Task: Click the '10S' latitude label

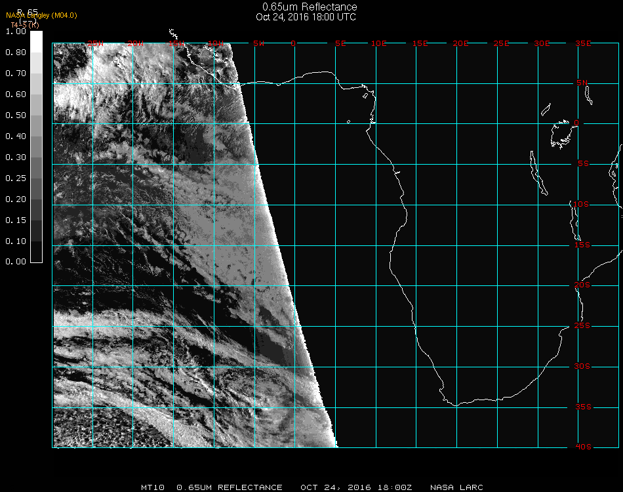Action: tap(581, 204)
